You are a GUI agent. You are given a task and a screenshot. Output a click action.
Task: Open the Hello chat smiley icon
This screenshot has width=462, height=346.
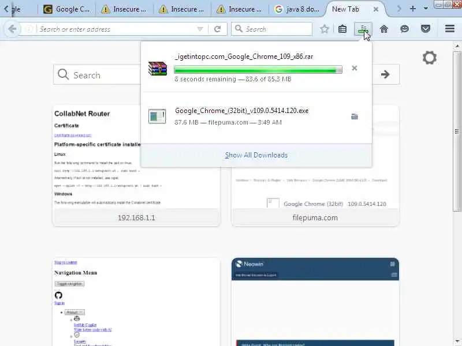click(405, 29)
